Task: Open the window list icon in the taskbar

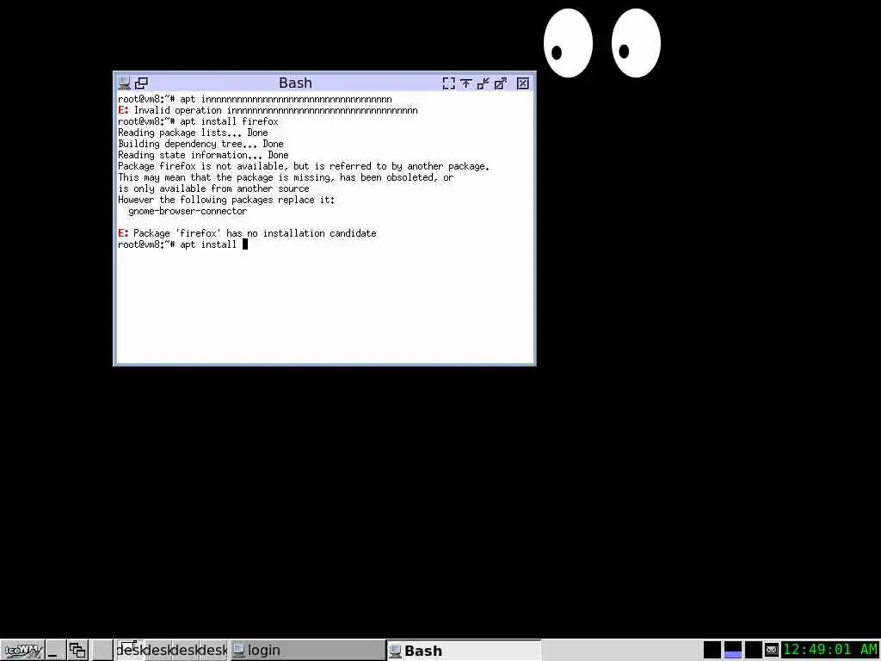Action: (x=77, y=651)
